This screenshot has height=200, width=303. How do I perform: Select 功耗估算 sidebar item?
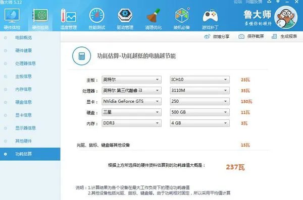(30, 154)
